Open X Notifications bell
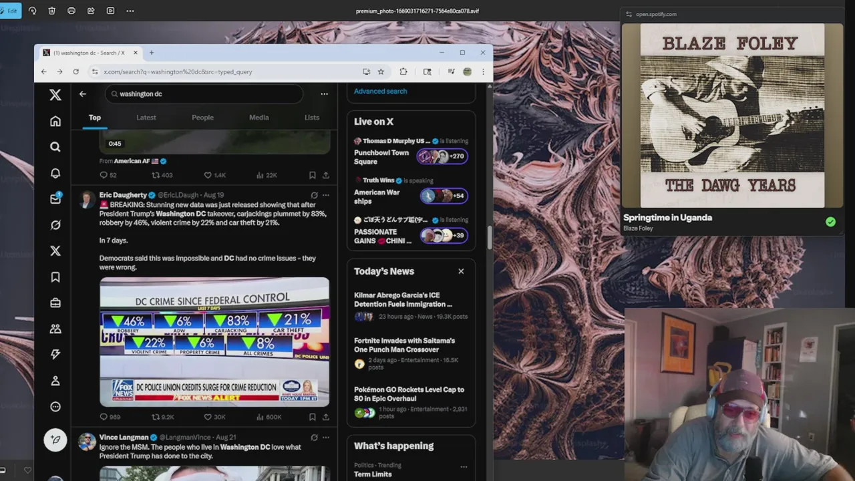 55,173
